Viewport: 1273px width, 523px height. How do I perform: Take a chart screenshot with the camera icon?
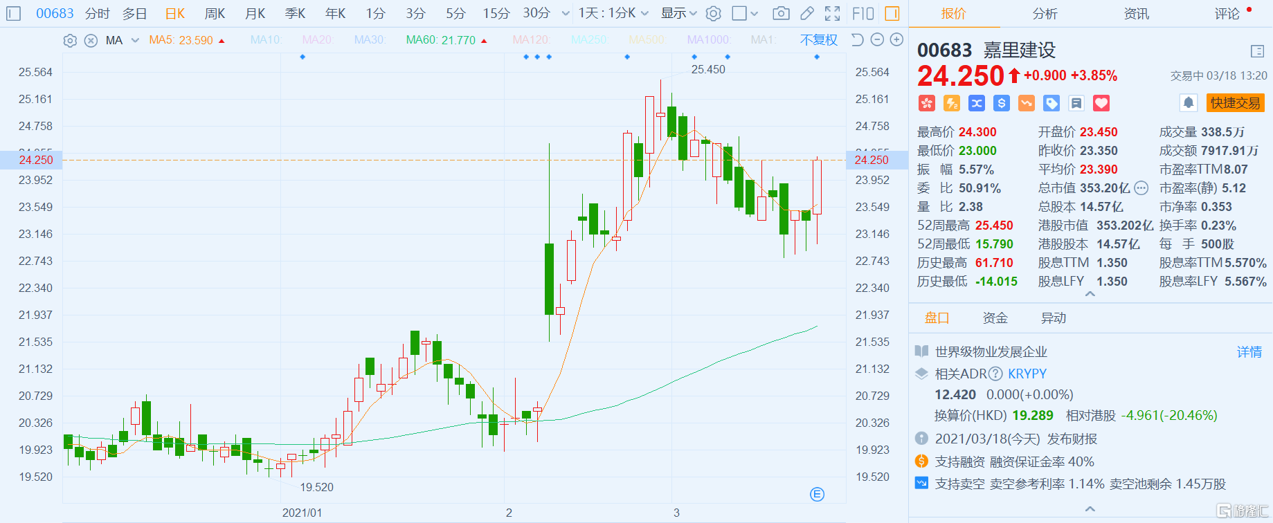781,13
